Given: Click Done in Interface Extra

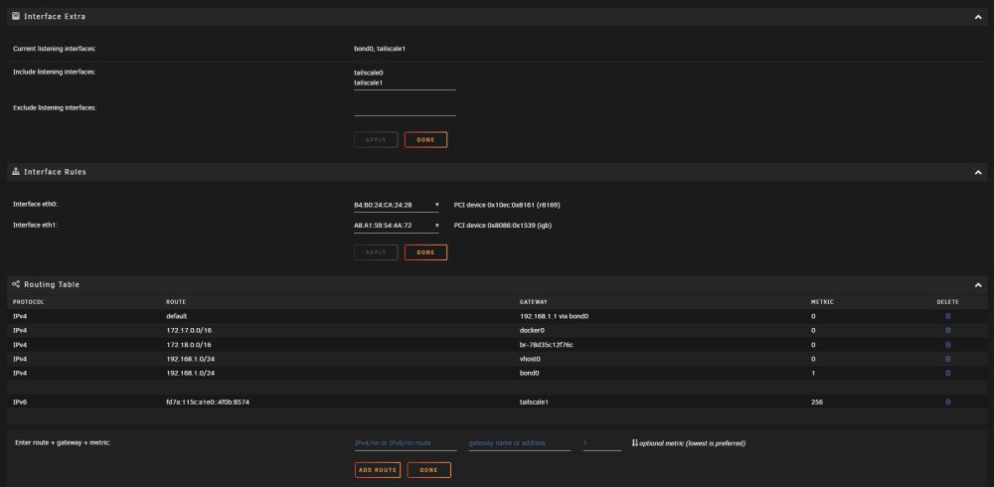Looking at the screenshot, I should [x=426, y=139].
